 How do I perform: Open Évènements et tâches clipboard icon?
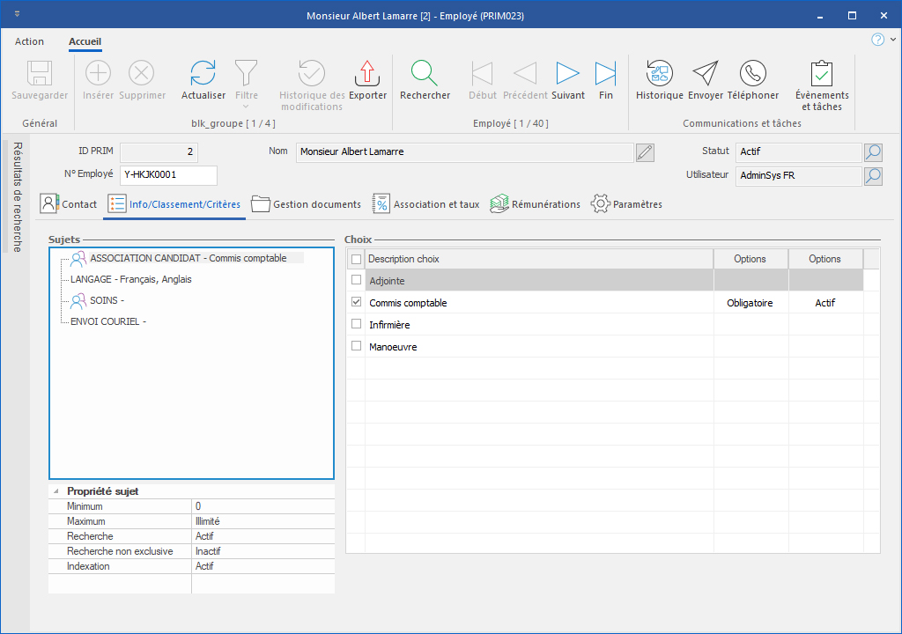coord(821,73)
